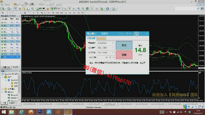Expand the indicators node in Navigator
This screenshot has height=115, width=205.
[3, 89]
